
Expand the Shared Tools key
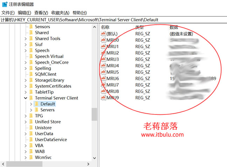tap(26, 39)
